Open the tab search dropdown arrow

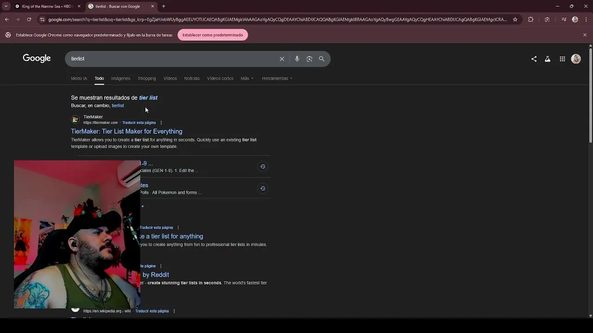(6, 6)
